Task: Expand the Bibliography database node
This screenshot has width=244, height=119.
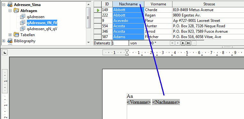Action: 4,41
